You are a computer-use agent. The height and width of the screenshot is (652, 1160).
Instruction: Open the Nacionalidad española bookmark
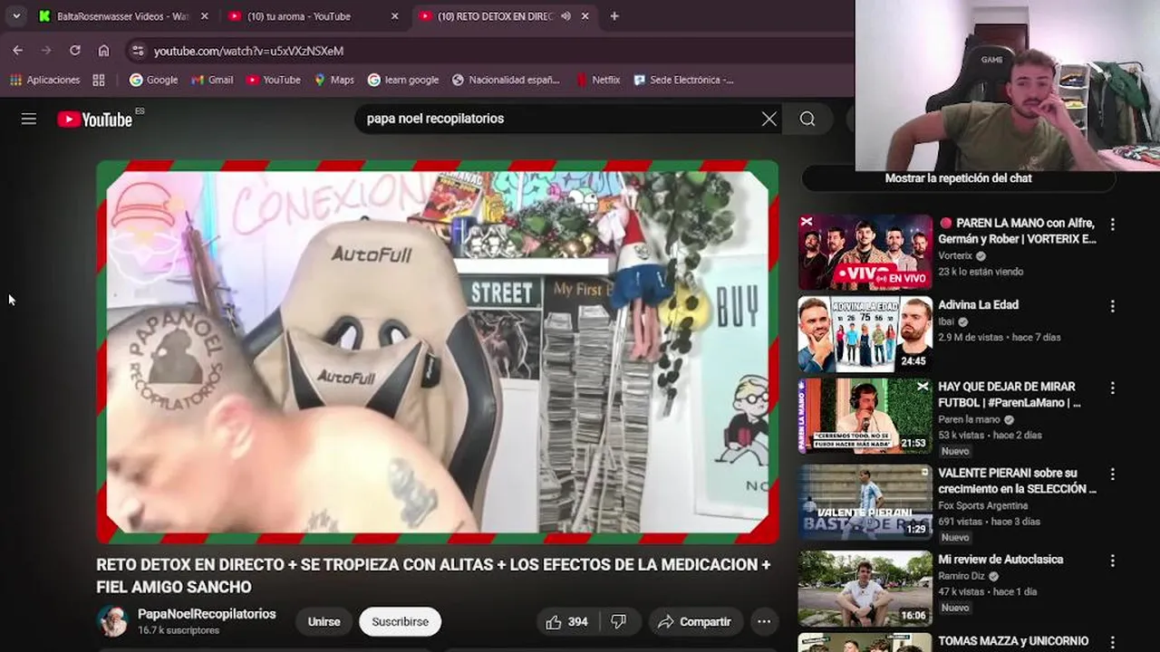click(506, 80)
